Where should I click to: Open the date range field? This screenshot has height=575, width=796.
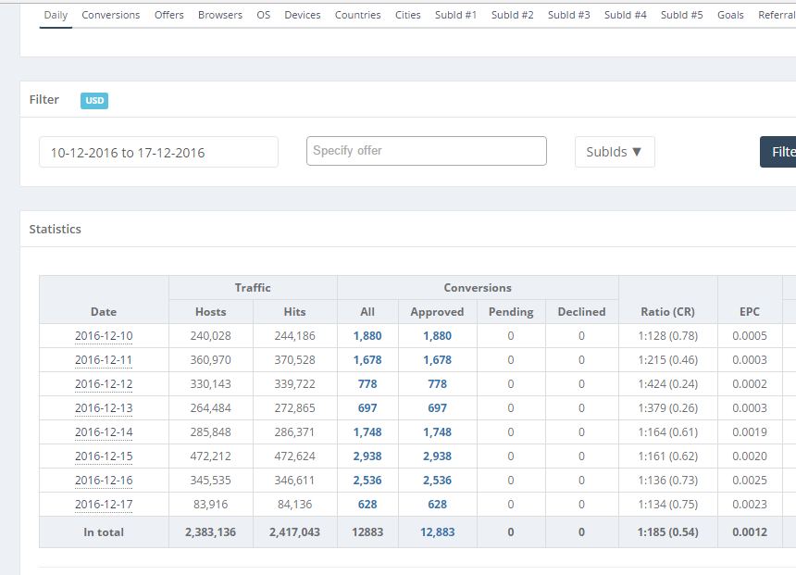[158, 152]
